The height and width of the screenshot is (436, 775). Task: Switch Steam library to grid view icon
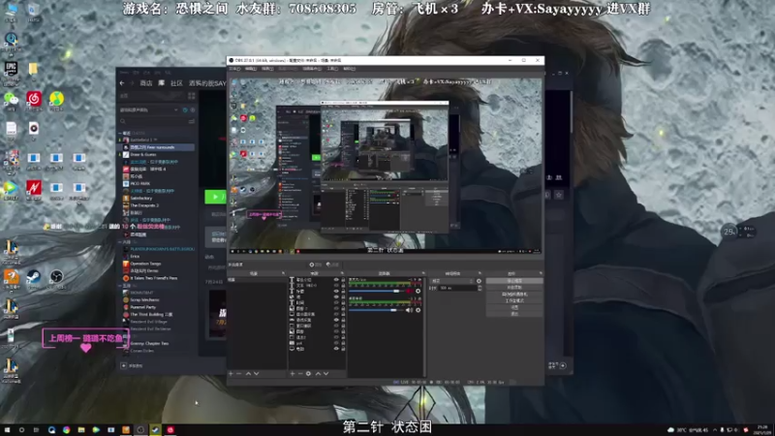[x=192, y=95]
